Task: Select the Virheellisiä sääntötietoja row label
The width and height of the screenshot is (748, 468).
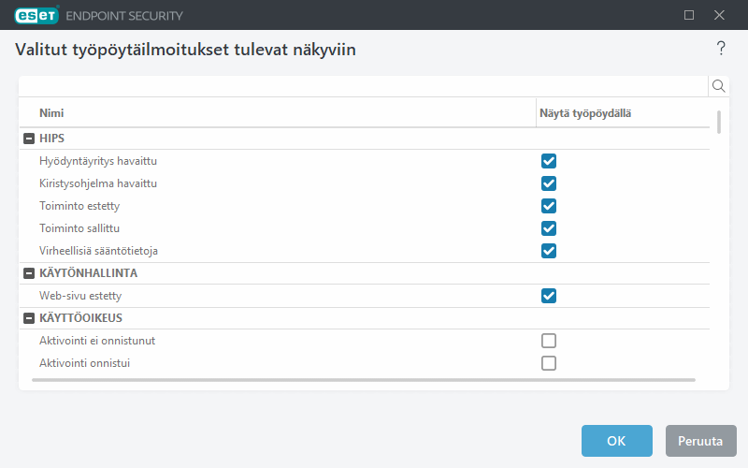Action: [98, 251]
